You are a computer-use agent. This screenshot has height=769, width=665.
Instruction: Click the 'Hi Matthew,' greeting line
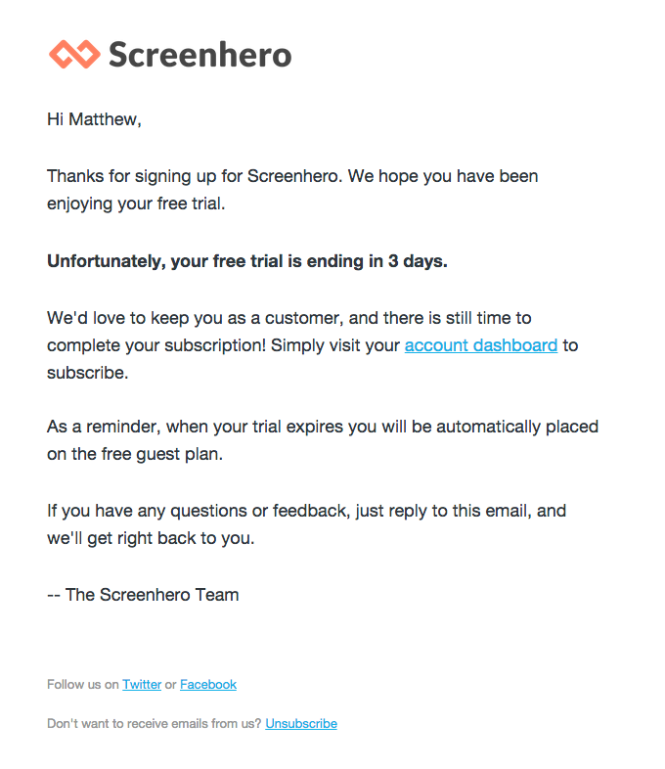(x=94, y=120)
